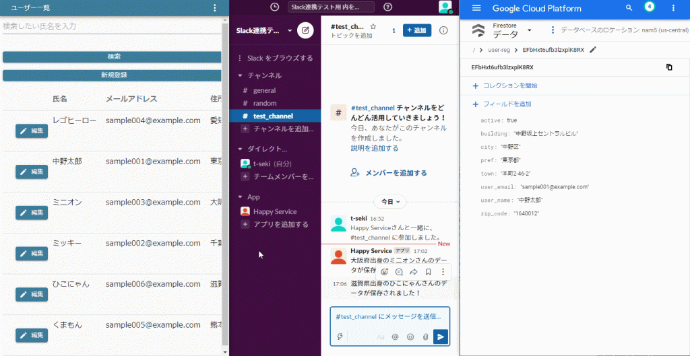The height and width of the screenshot is (356, 690).
Task: Edit the Firestore document path pencil
Action: 593,50
